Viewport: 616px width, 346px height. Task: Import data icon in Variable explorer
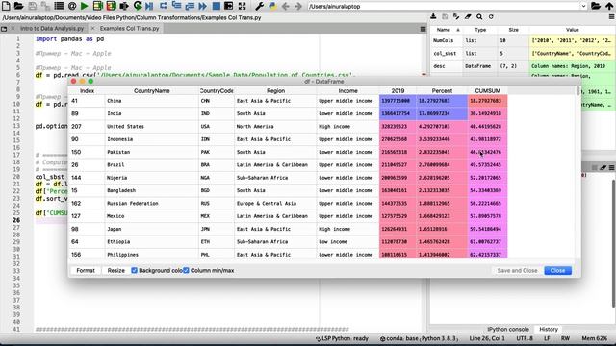click(433, 17)
